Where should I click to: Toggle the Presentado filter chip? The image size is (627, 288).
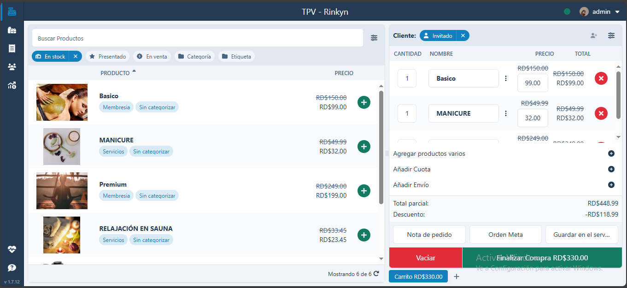pos(107,56)
